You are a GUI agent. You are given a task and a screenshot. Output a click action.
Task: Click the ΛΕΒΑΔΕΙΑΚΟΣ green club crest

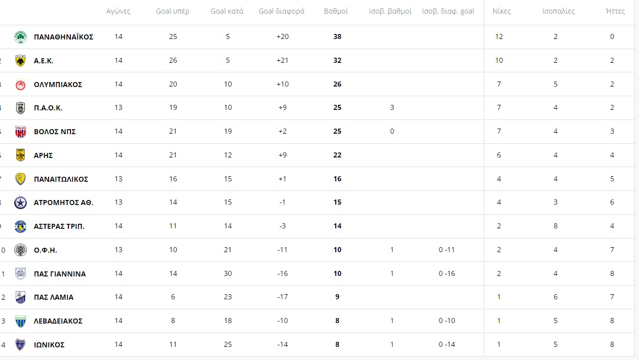[20, 321]
